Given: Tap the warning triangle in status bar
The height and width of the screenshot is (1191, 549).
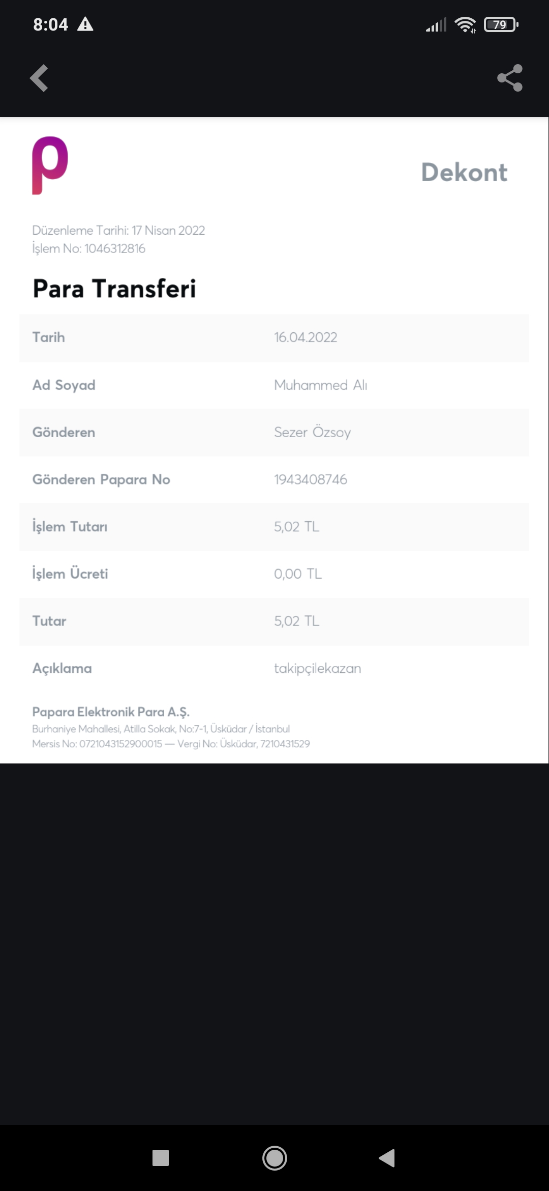Looking at the screenshot, I should pos(85,24).
